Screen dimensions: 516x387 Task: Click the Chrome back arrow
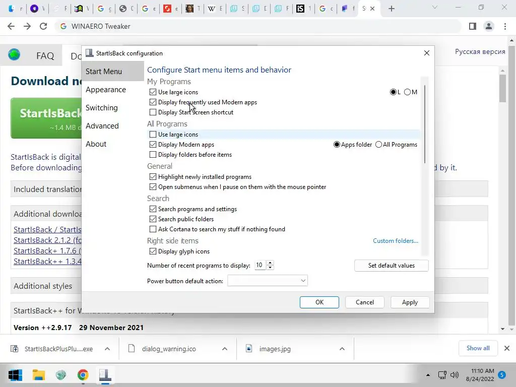11,26
